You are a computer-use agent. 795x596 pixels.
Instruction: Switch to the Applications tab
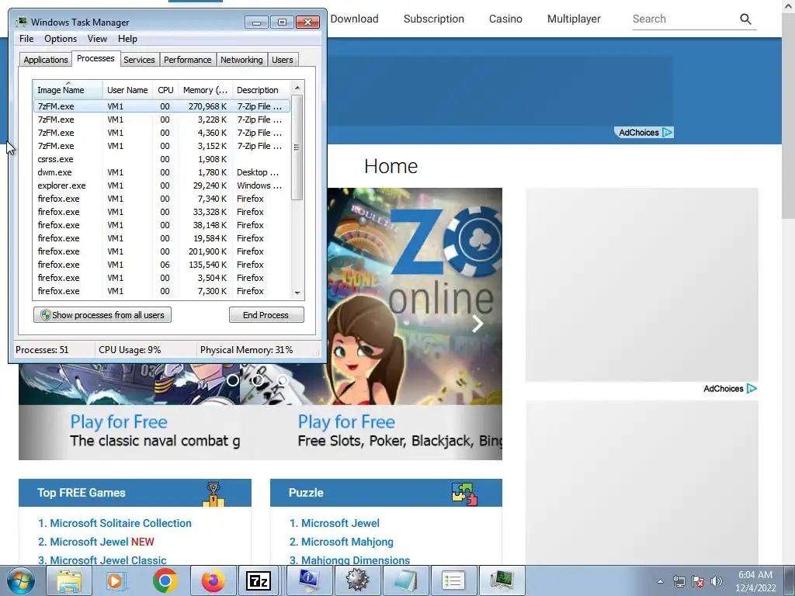[46, 60]
